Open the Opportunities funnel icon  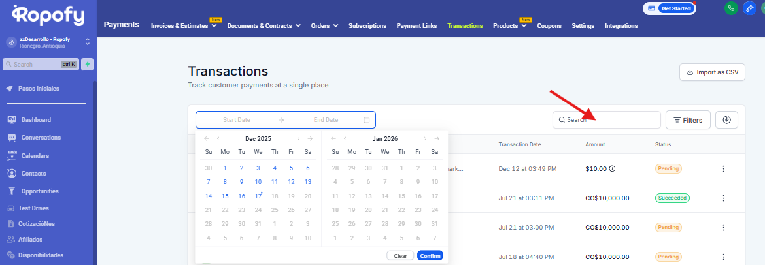[x=11, y=191]
